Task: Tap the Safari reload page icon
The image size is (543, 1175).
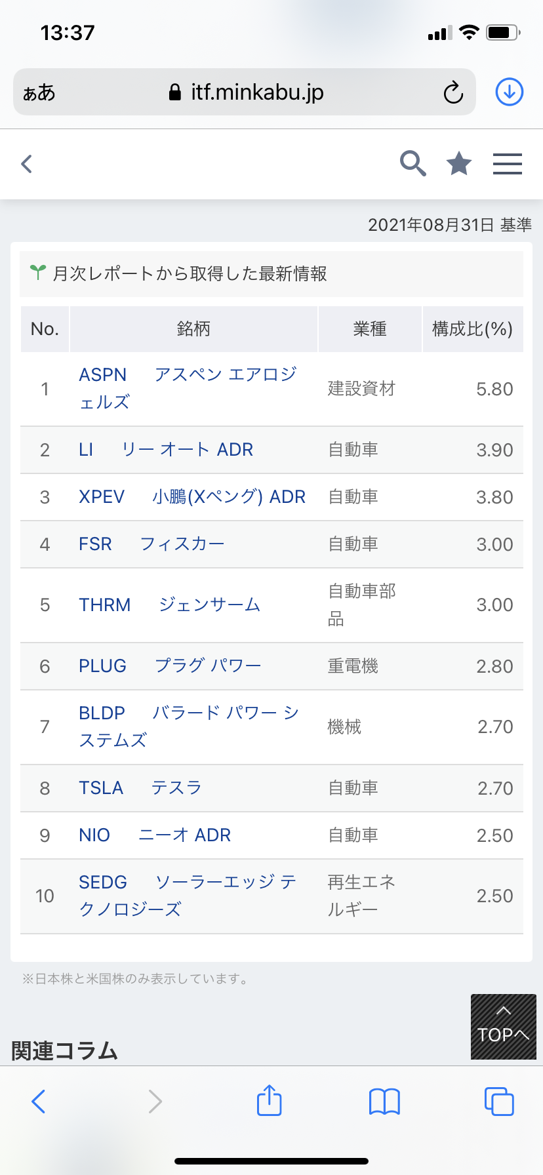Action: pyautogui.click(x=453, y=92)
